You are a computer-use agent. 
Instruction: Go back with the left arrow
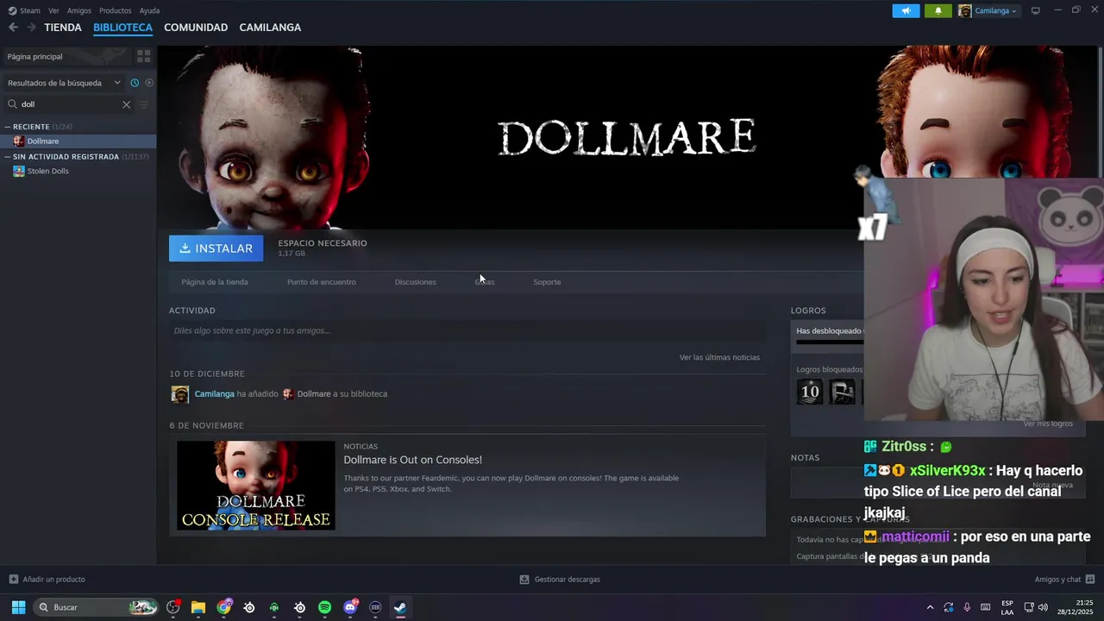13,28
